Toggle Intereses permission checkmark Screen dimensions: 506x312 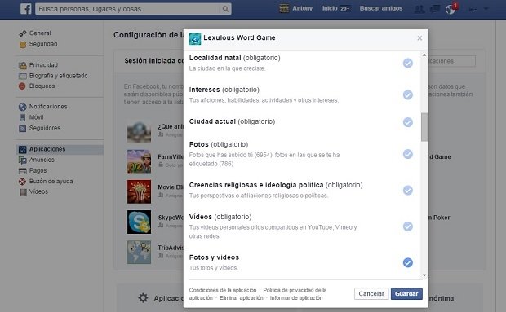pos(408,94)
